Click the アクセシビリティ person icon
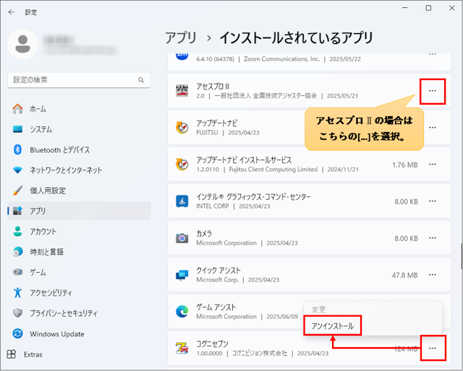 pyautogui.click(x=17, y=292)
